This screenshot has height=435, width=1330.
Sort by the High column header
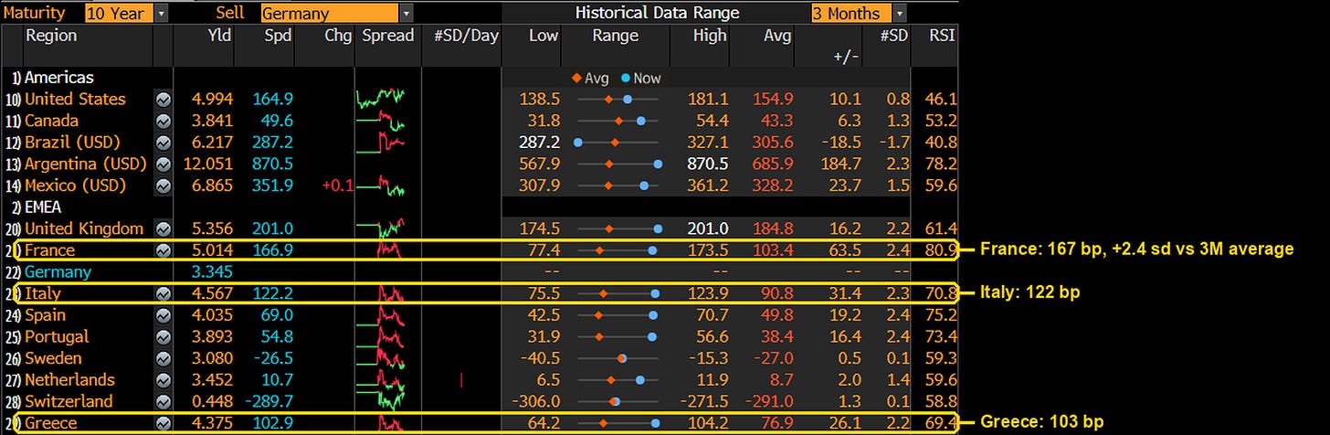[710, 36]
